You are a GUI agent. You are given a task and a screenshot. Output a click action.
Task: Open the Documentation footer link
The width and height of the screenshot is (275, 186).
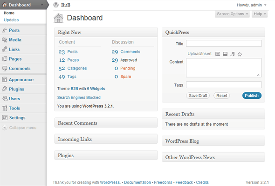click(x=137, y=182)
